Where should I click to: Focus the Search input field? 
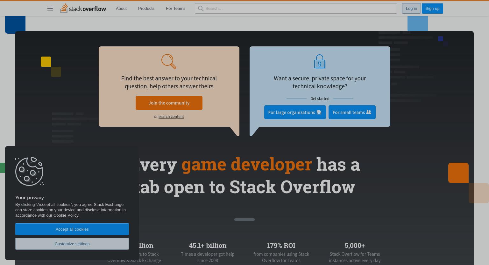coord(296,9)
